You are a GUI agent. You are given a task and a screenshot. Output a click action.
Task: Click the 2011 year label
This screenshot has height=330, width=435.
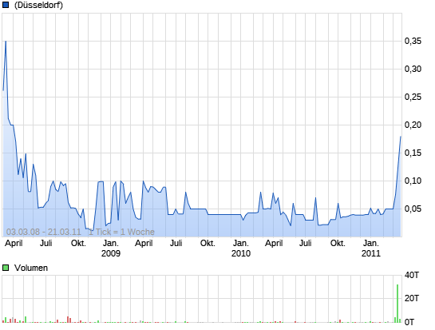click(371, 253)
